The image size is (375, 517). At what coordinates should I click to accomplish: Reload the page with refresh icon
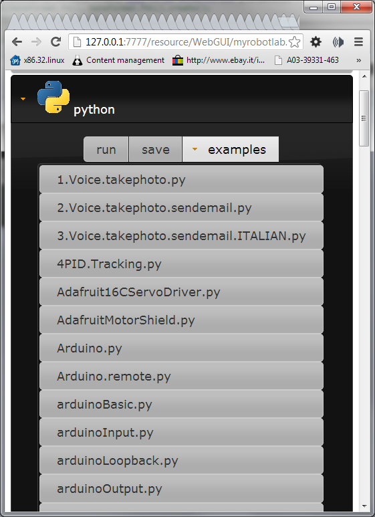click(55, 42)
